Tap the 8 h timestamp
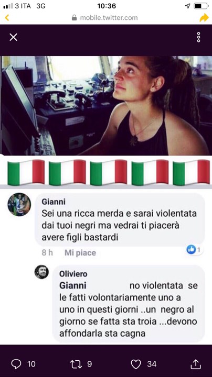The image size is (212, 377). [47, 253]
